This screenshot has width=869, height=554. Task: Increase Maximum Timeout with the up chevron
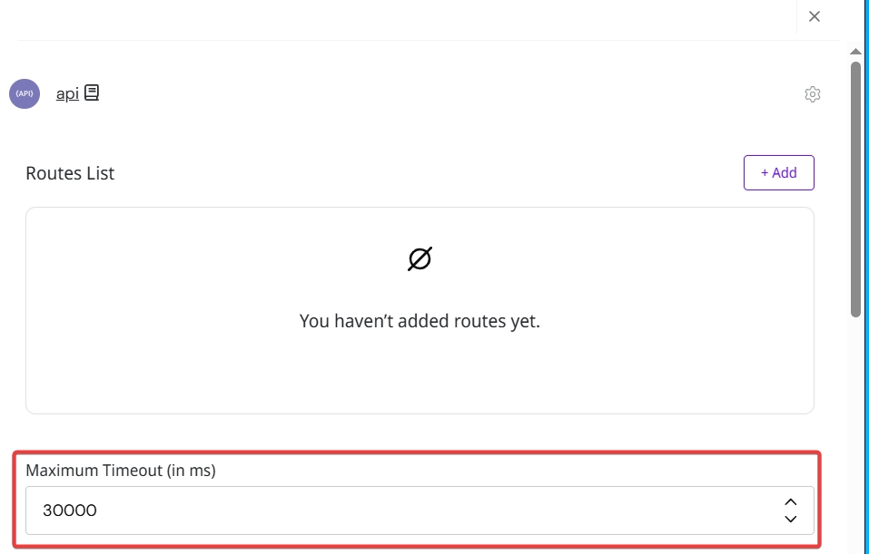[x=790, y=501]
